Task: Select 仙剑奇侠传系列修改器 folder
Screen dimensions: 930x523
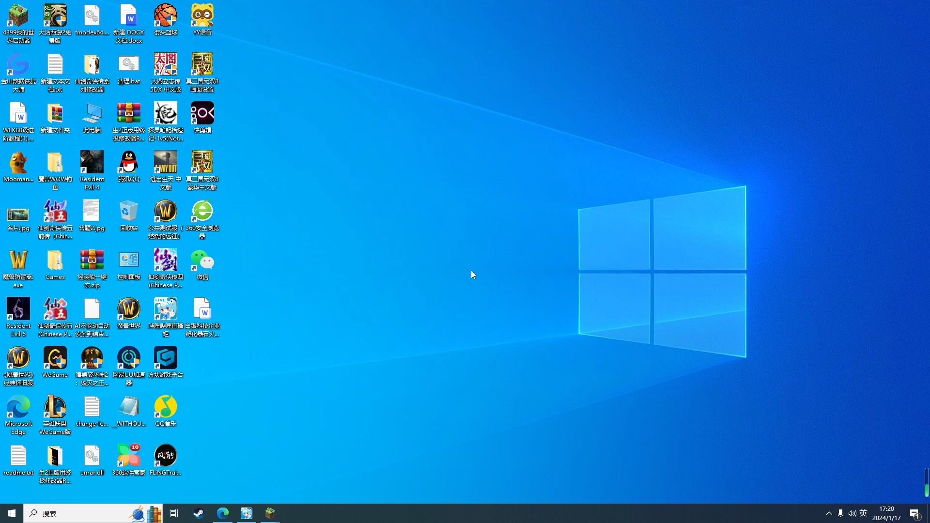Action: [92, 72]
